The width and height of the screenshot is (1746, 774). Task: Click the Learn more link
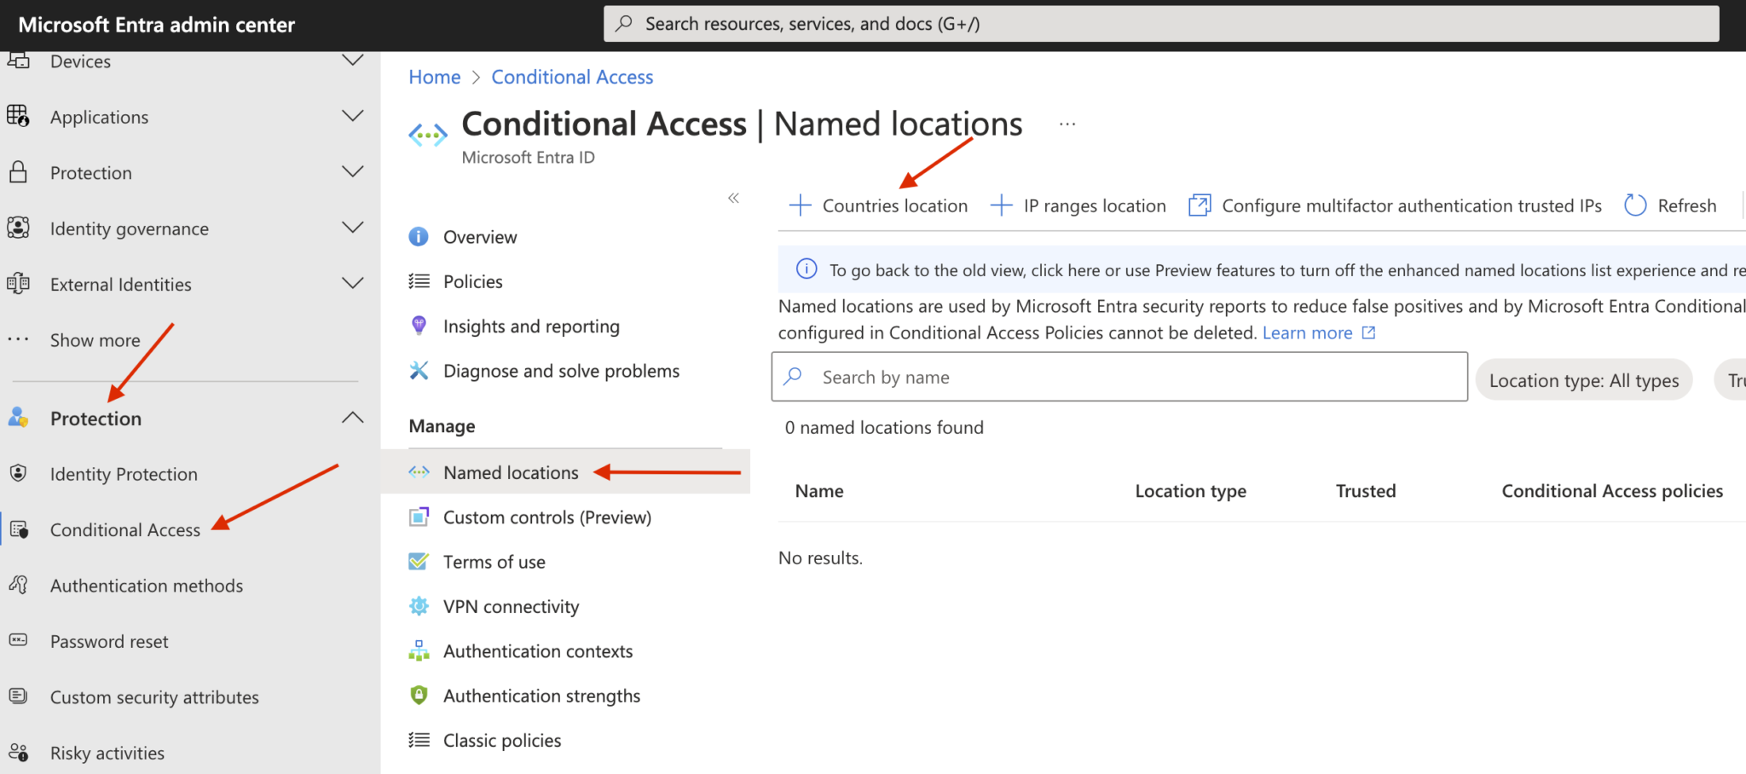[x=1309, y=332]
